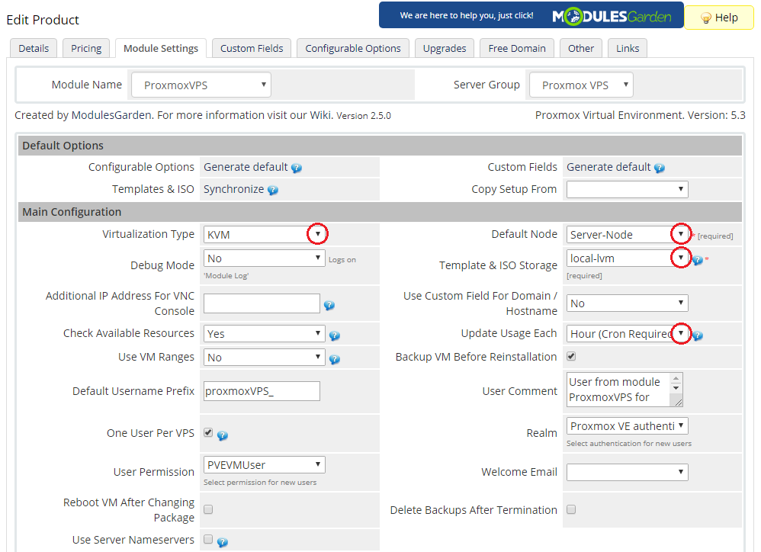The height and width of the screenshot is (552, 761).
Task: Open Realm Proxmox VE authentication dropdown
Action: pyautogui.click(x=627, y=426)
